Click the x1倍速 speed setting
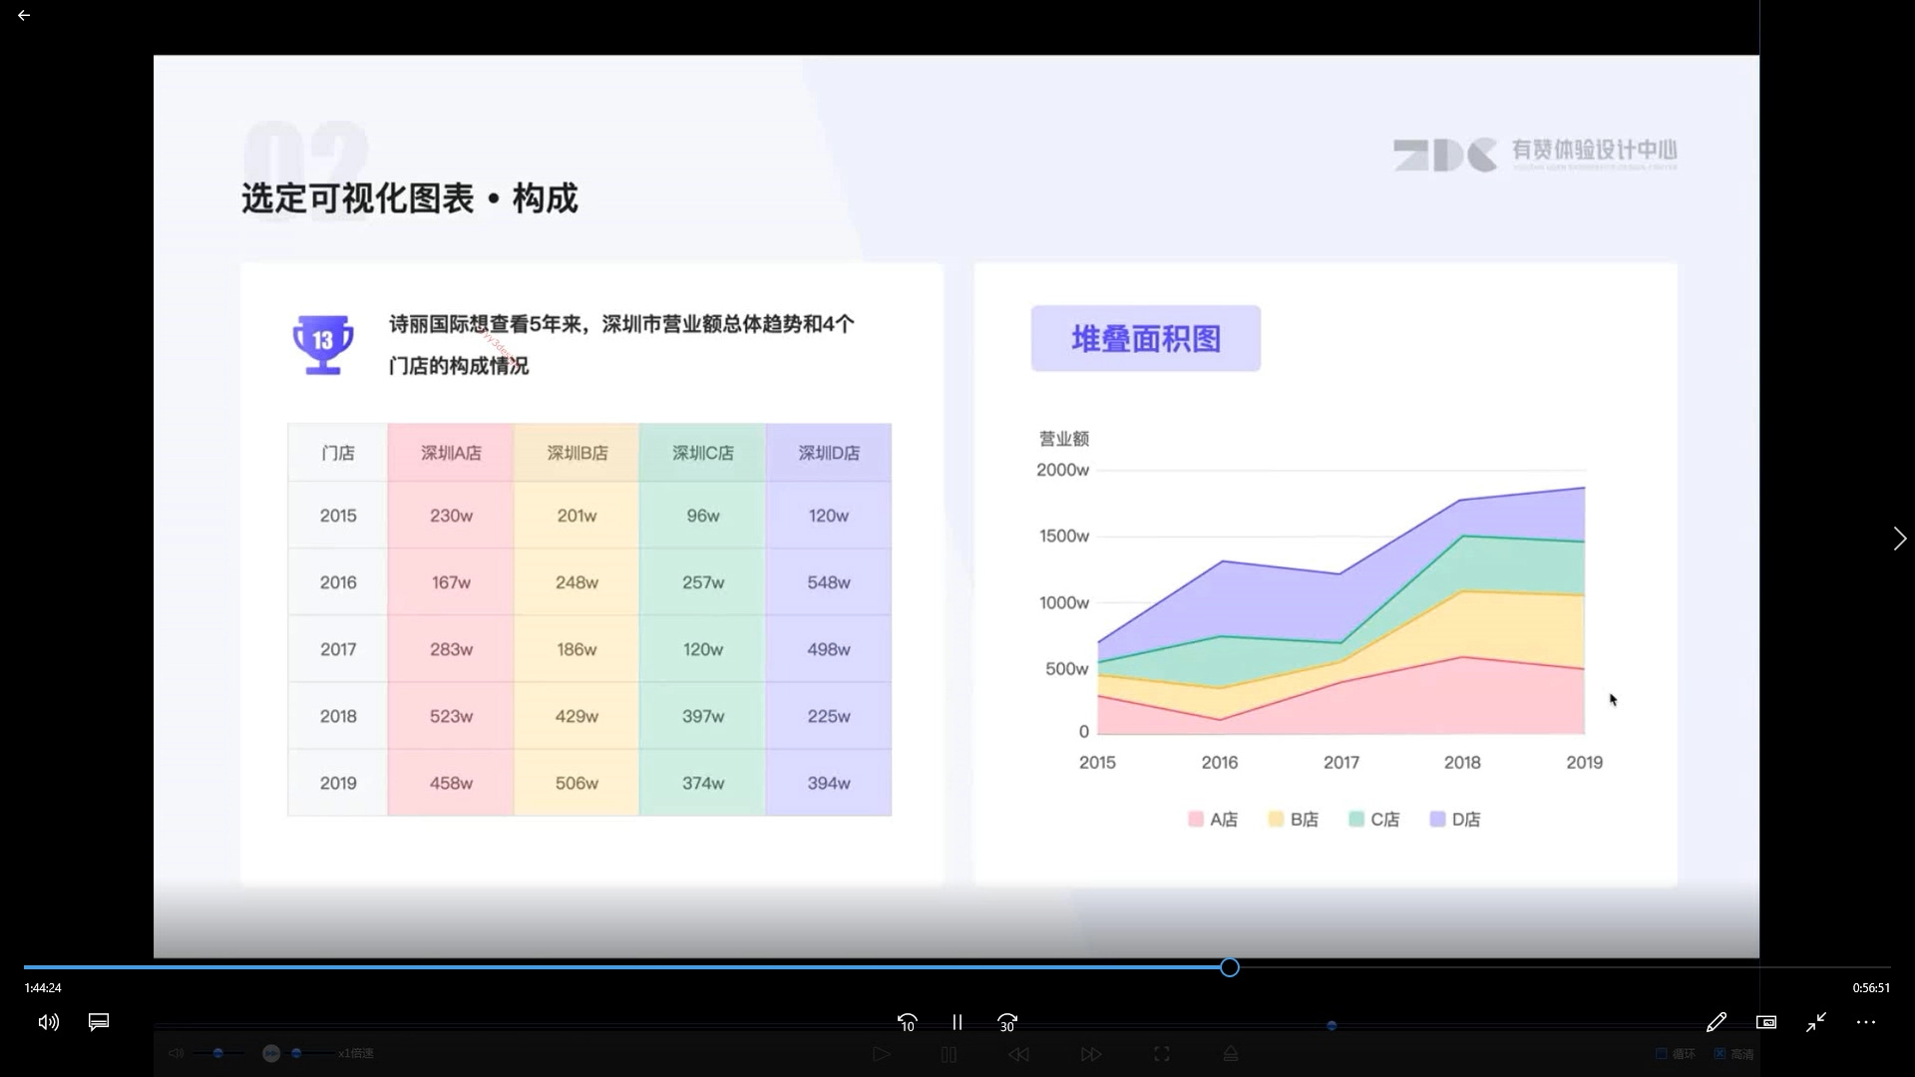Screen dimensions: 1915x1077 pyautogui.click(x=355, y=1053)
